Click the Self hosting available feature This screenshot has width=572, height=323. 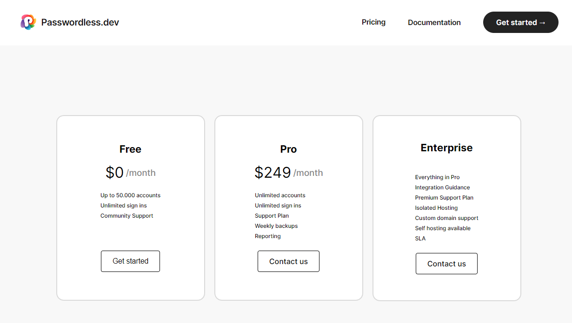tap(443, 228)
